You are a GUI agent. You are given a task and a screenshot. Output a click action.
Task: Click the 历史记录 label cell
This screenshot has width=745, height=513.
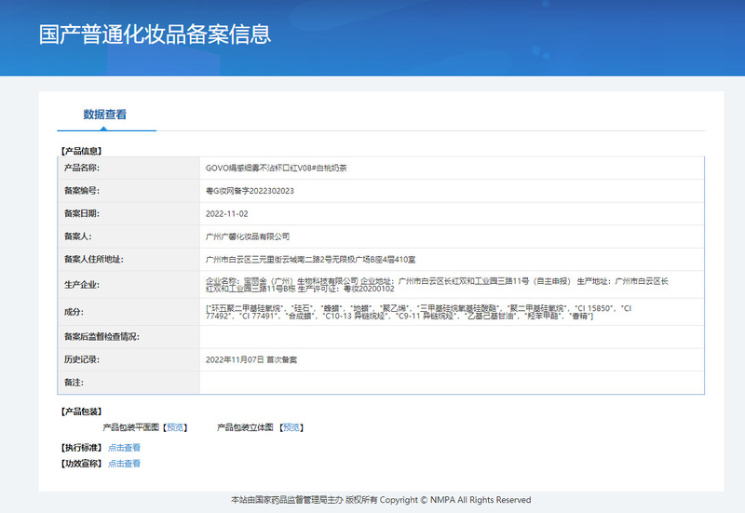(x=129, y=359)
